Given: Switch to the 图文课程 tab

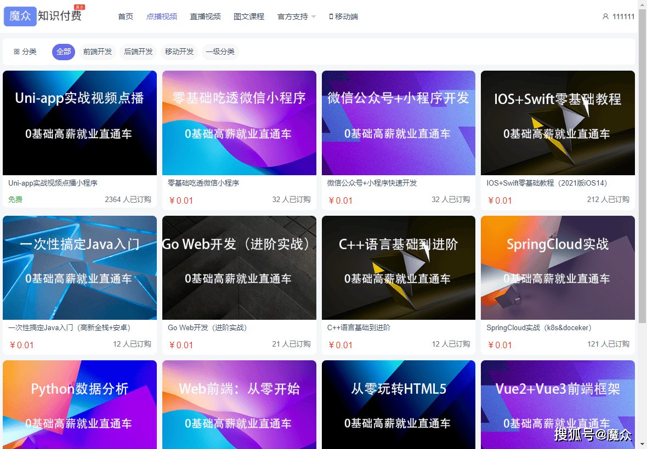Looking at the screenshot, I should click(249, 16).
